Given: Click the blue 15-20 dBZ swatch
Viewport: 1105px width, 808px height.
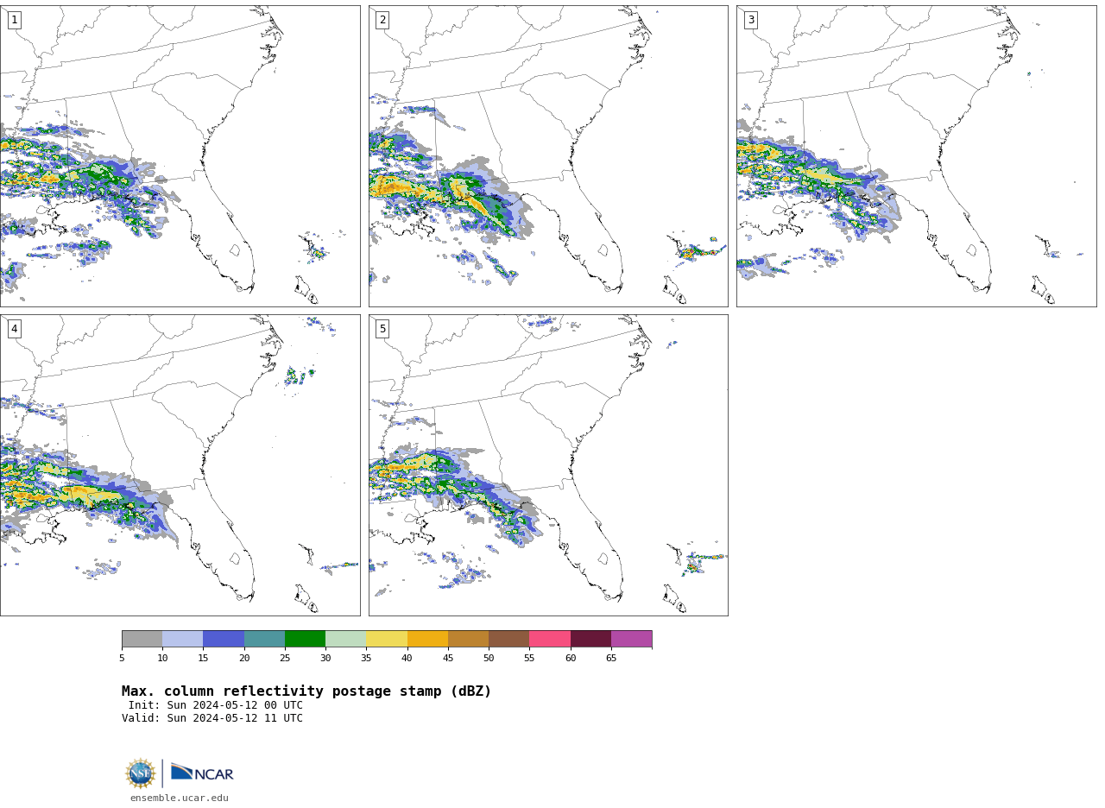Looking at the screenshot, I should [x=224, y=639].
